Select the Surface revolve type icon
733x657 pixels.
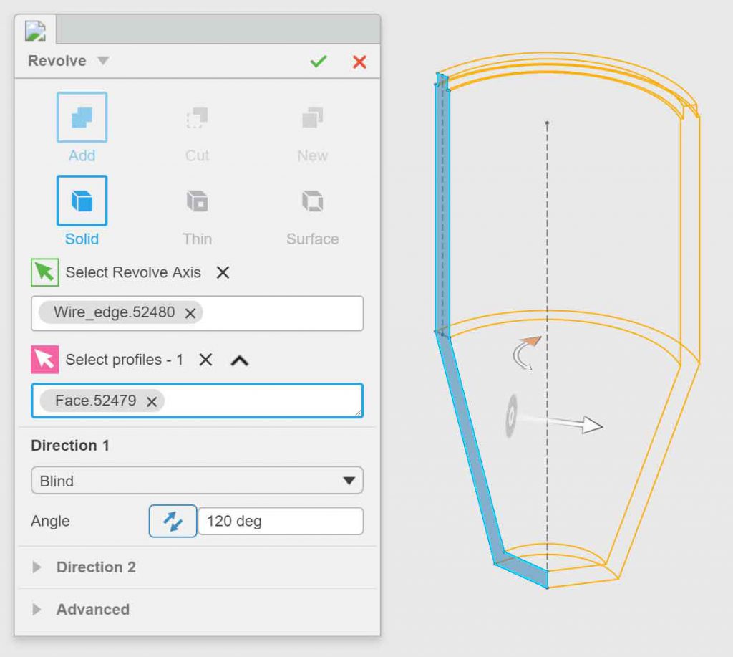pos(311,201)
